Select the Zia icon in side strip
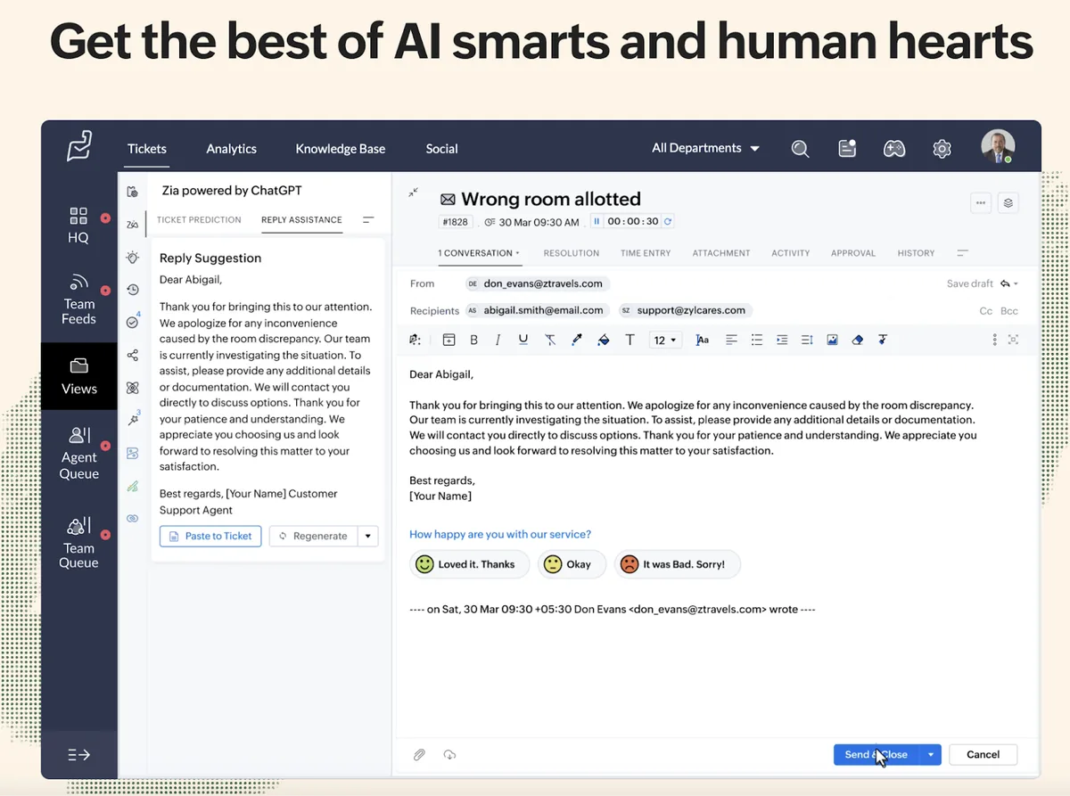This screenshot has height=796, width=1070. [x=132, y=224]
